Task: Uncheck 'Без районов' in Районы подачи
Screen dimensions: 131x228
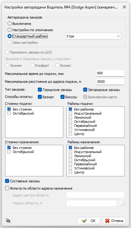Action: [70, 109]
